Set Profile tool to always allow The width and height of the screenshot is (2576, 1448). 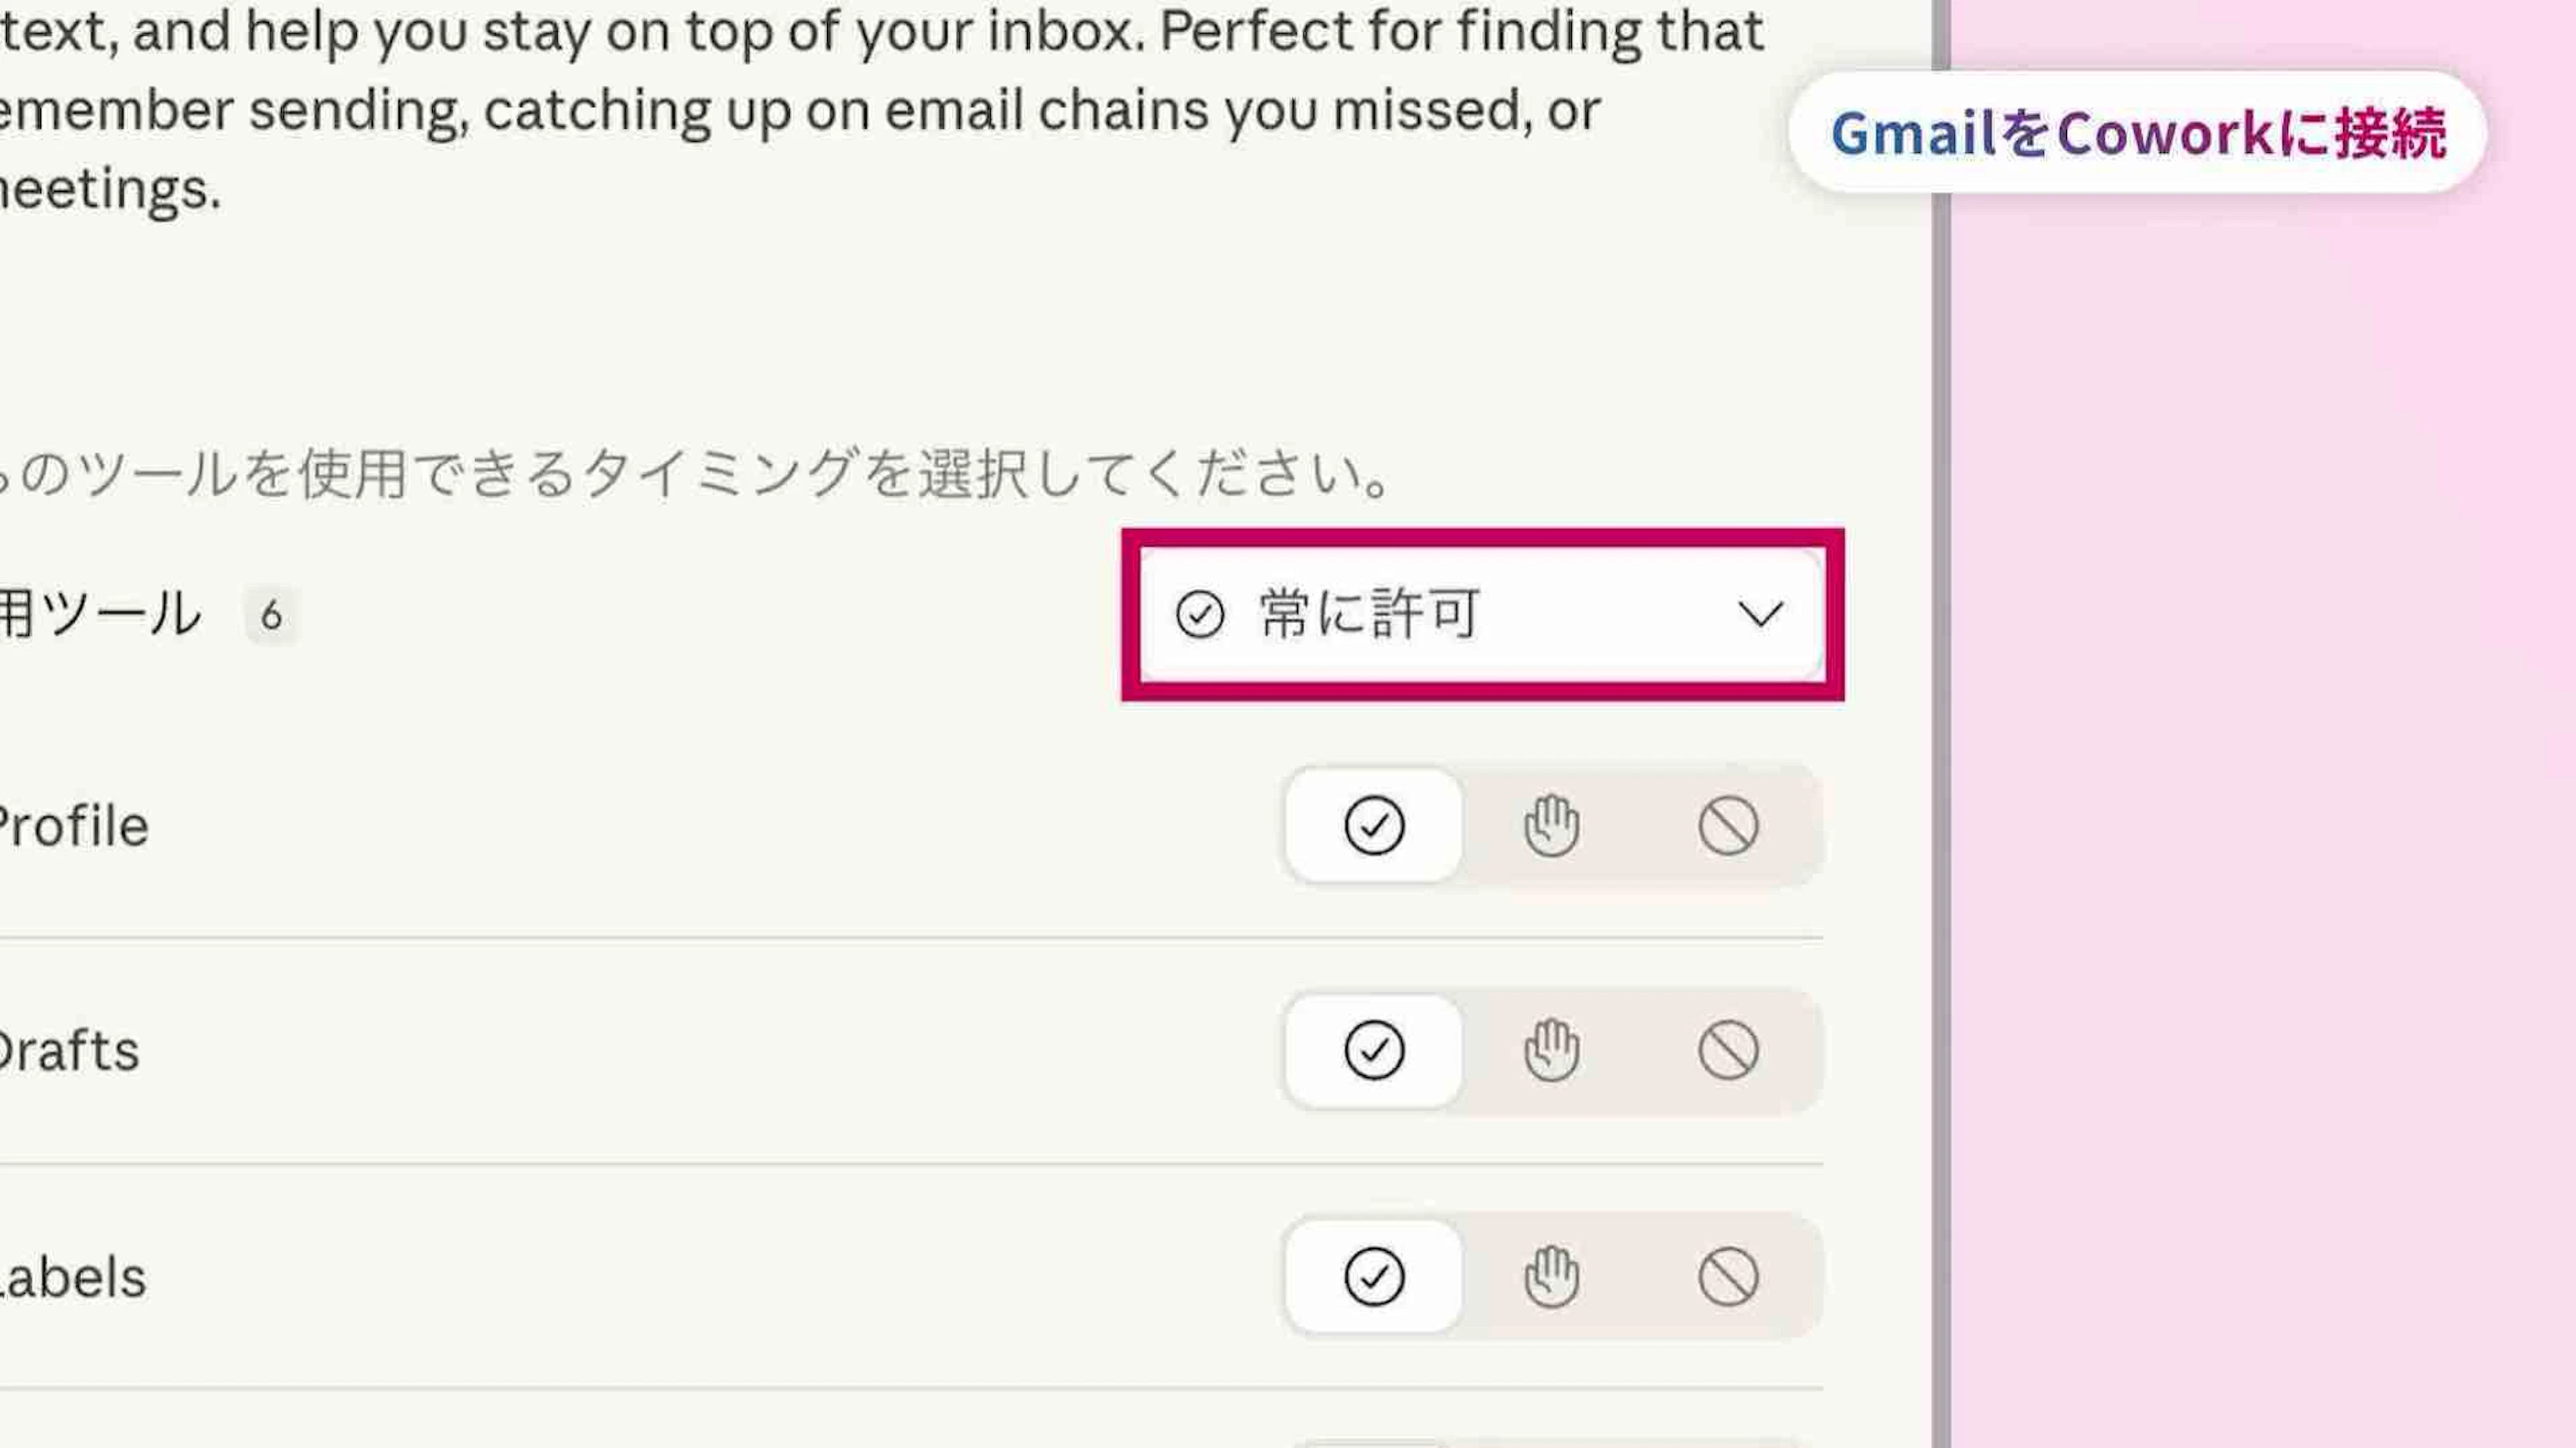click(1374, 826)
